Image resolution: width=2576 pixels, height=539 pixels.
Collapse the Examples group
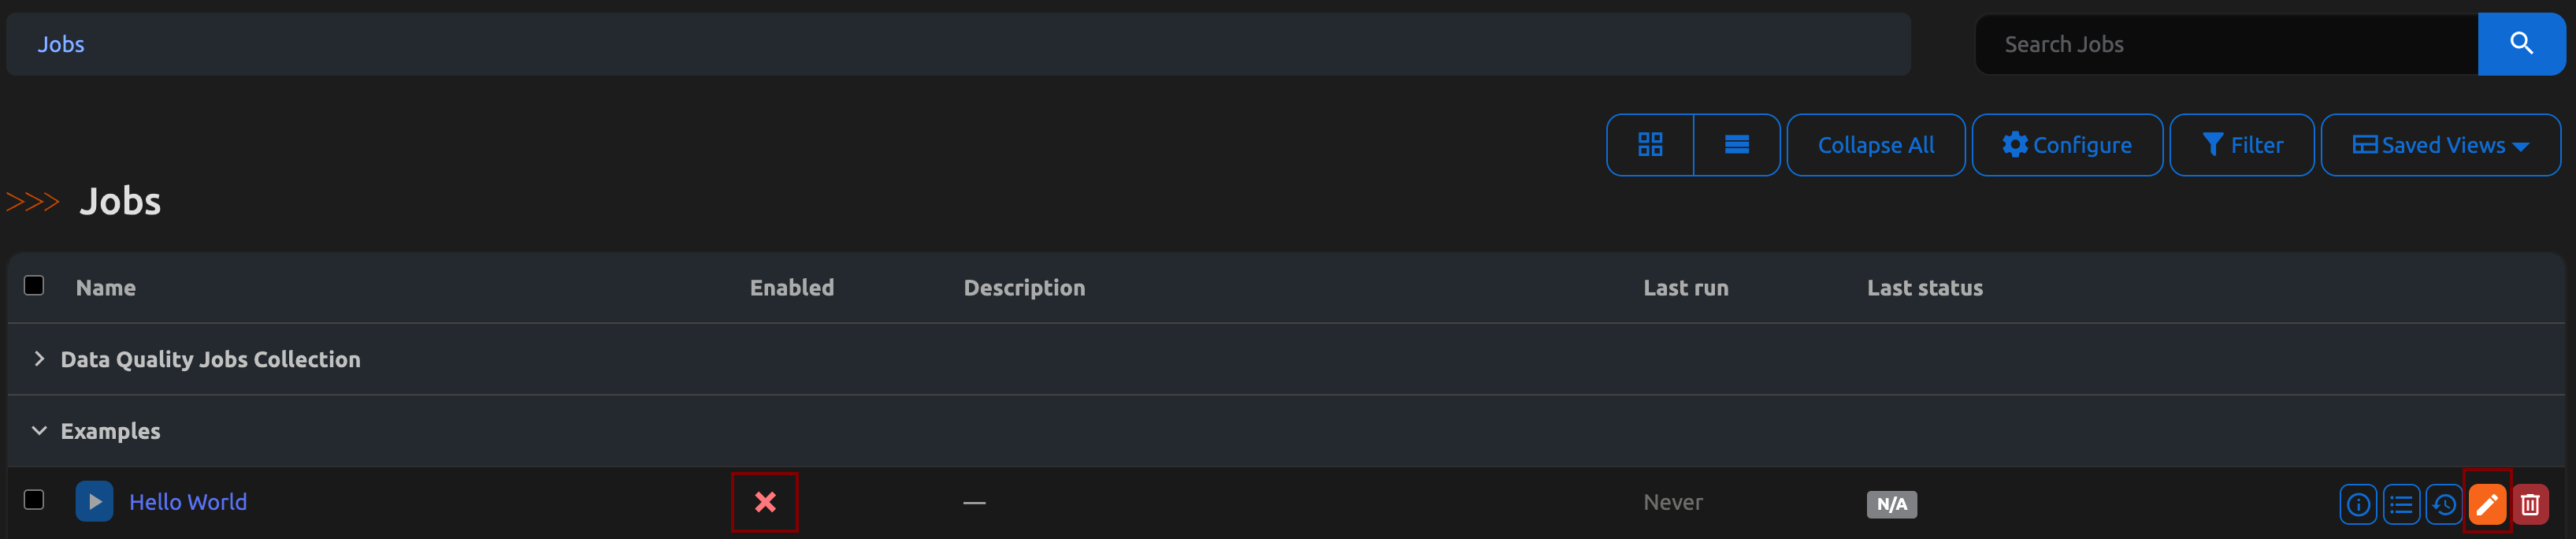click(39, 431)
